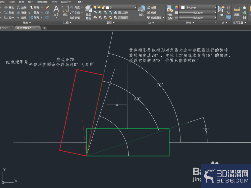Click 置为当前 make layer current
Viewport: 251px width, 188px height.
point(121,13)
